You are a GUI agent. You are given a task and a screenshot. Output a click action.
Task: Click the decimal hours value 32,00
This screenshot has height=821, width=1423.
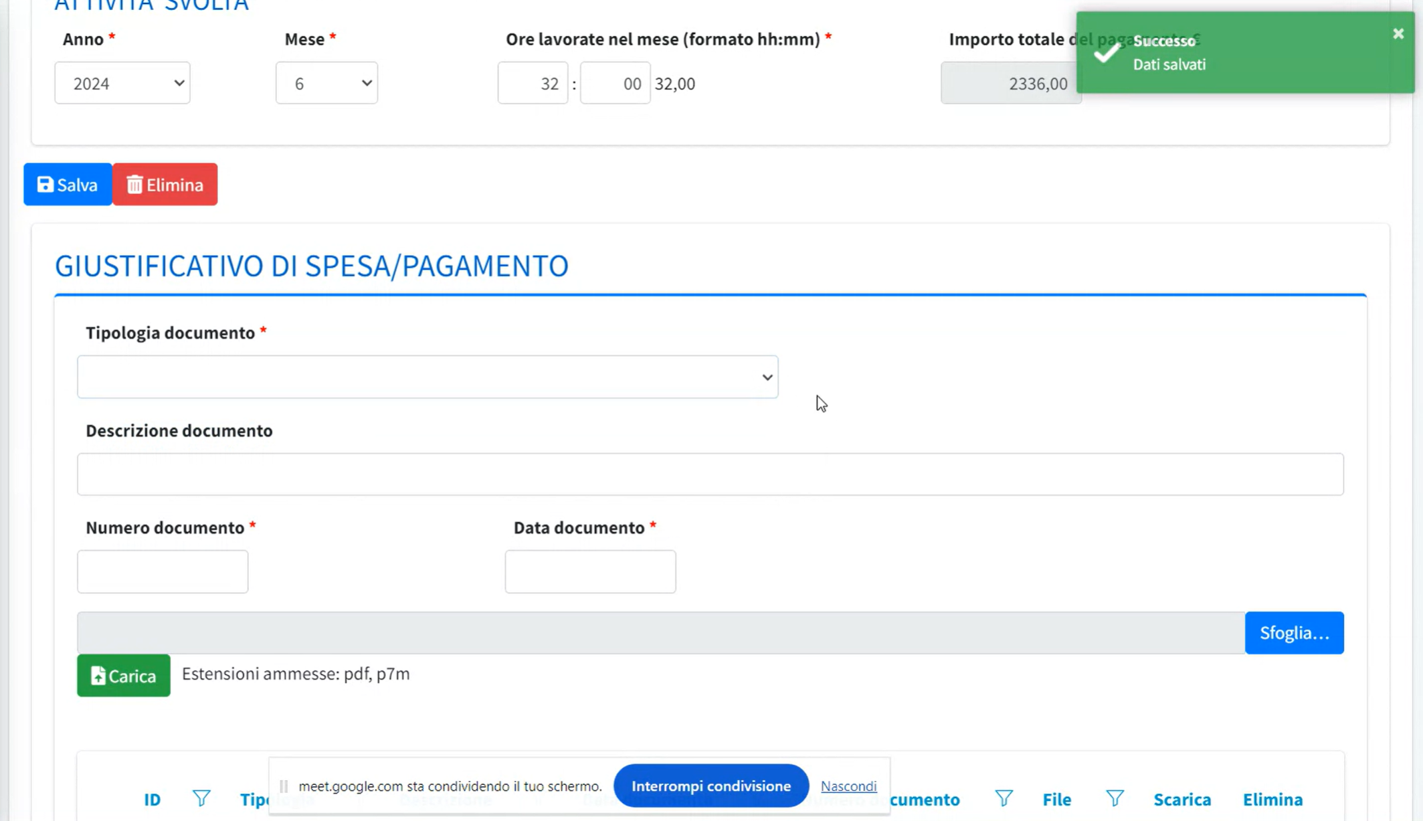[x=675, y=84]
